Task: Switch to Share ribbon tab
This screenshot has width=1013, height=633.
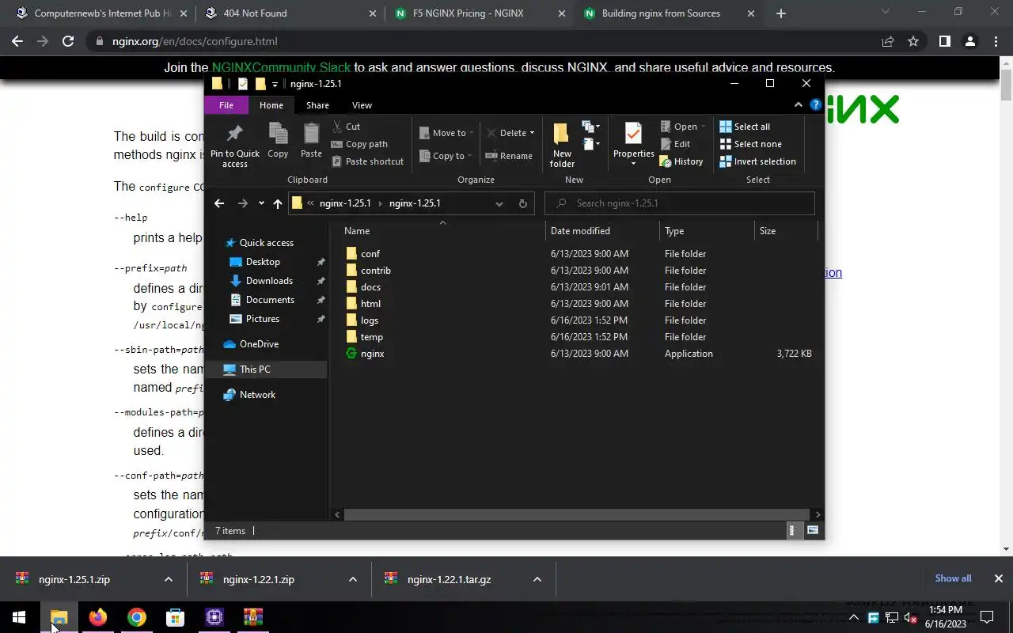Action: tap(317, 105)
